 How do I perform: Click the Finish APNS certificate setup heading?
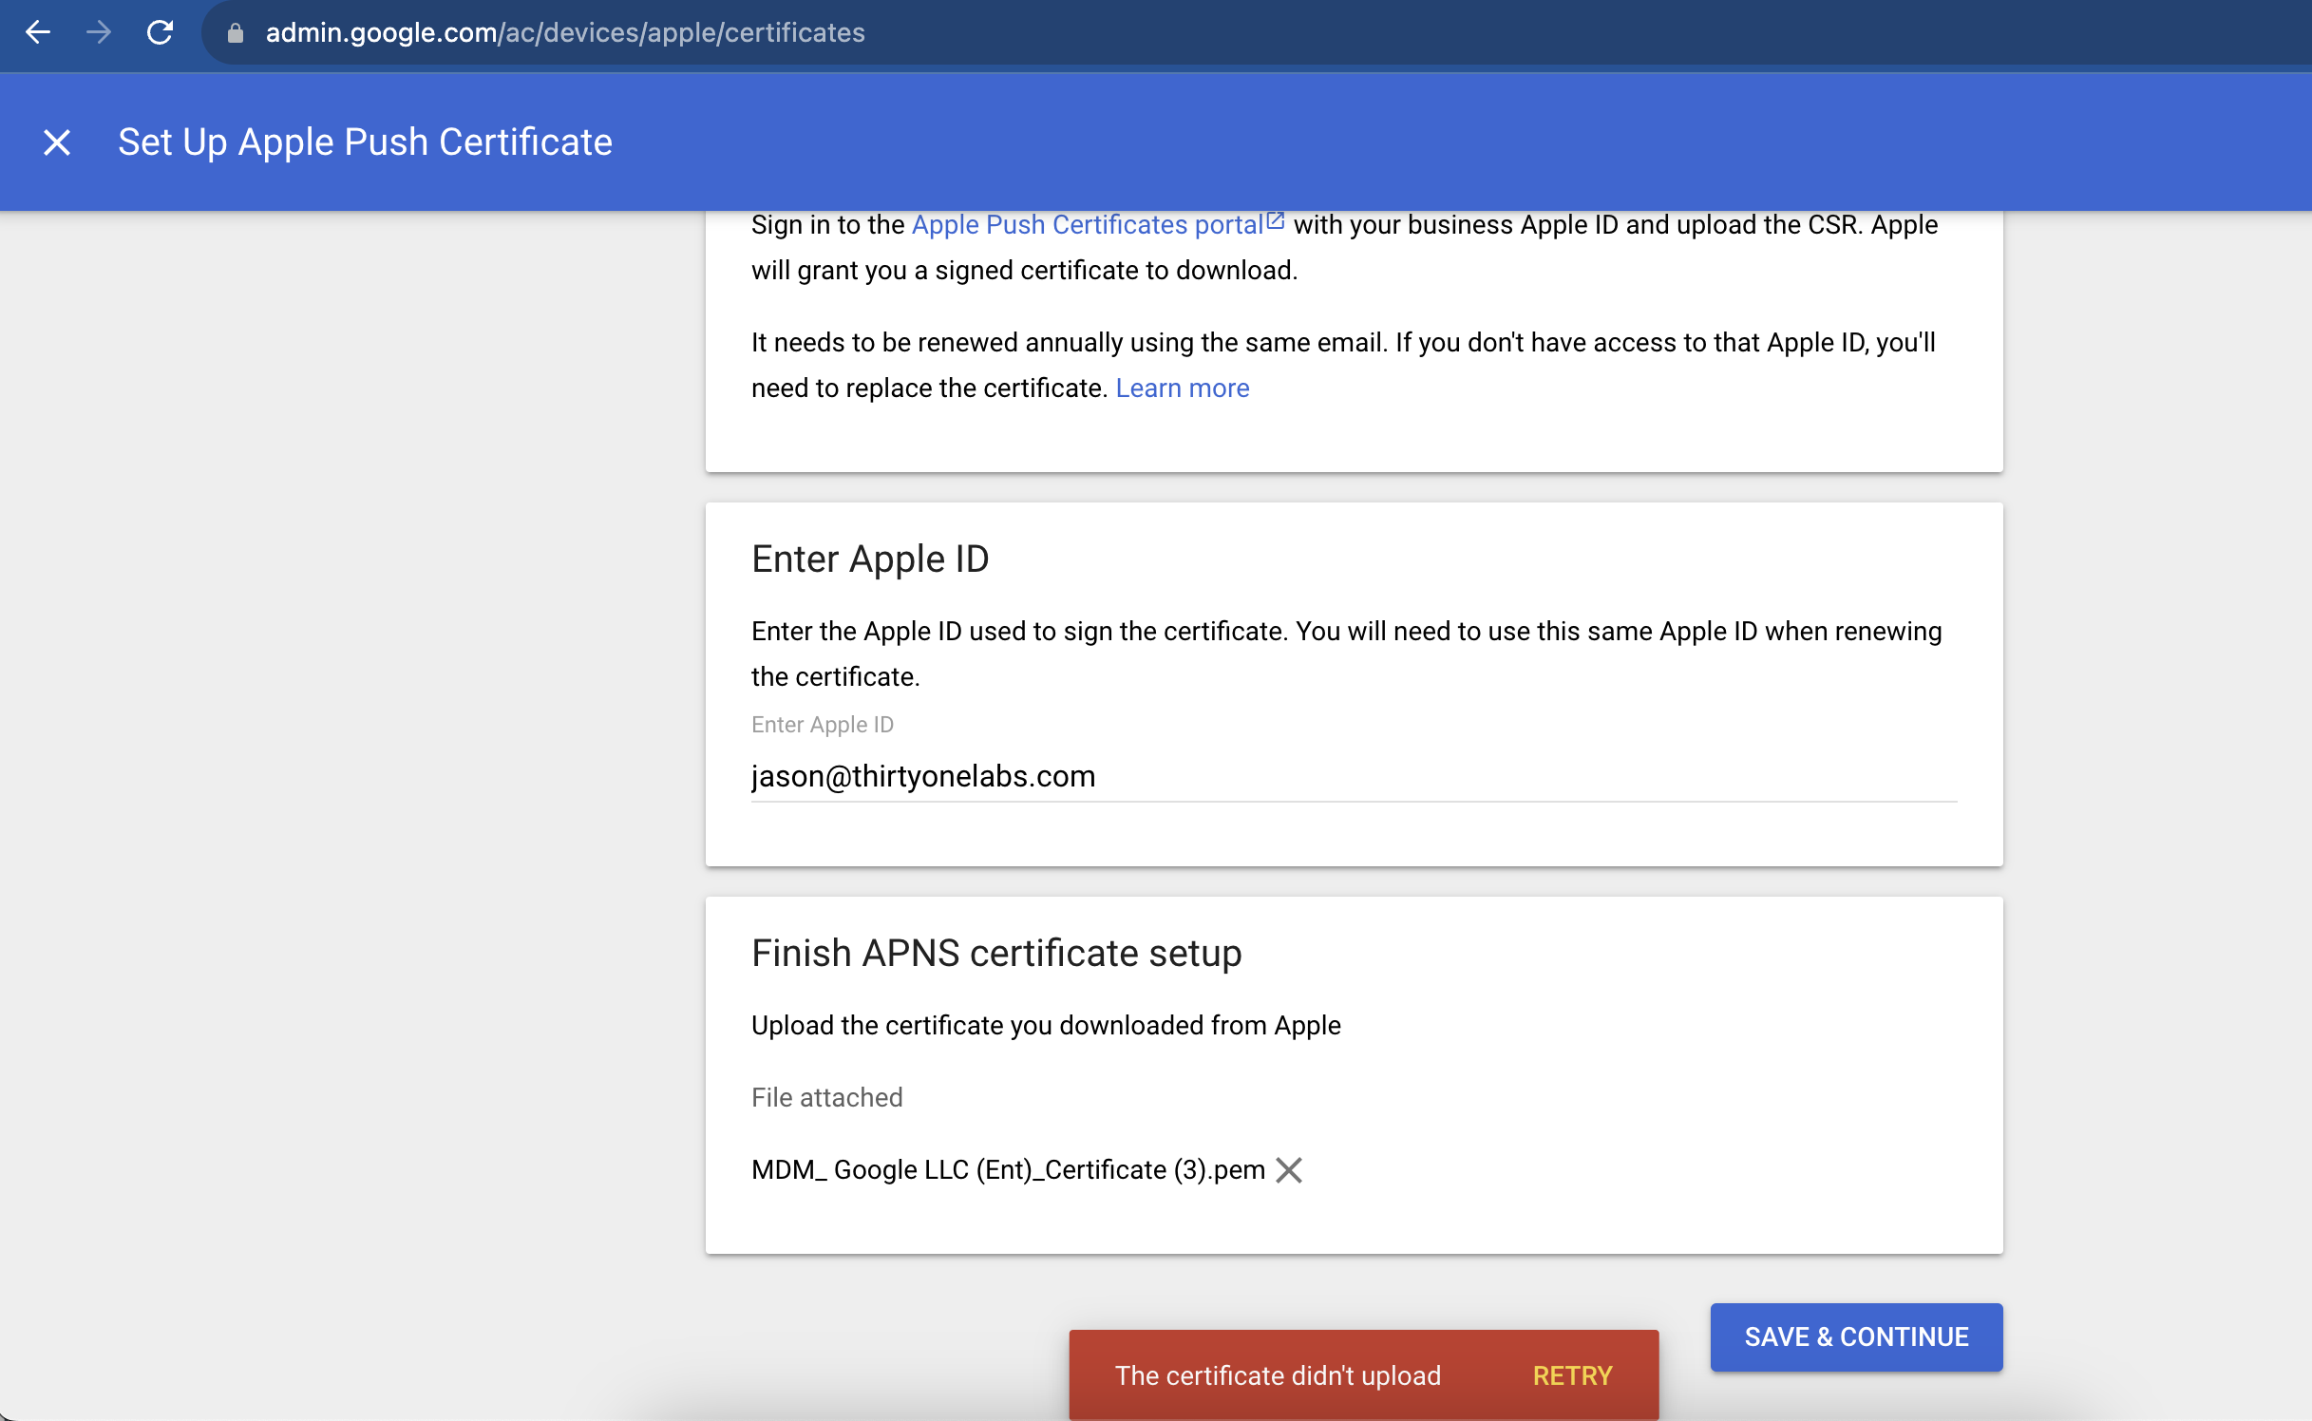tap(995, 953)
